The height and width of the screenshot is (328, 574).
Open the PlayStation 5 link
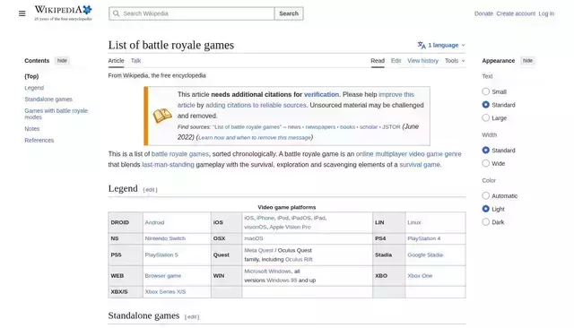pyautogui.click(x=161, y=255)
